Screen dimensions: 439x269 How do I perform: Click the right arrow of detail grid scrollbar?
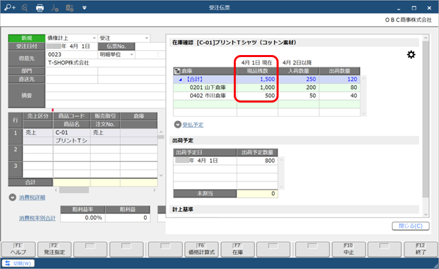coord(154,190)
